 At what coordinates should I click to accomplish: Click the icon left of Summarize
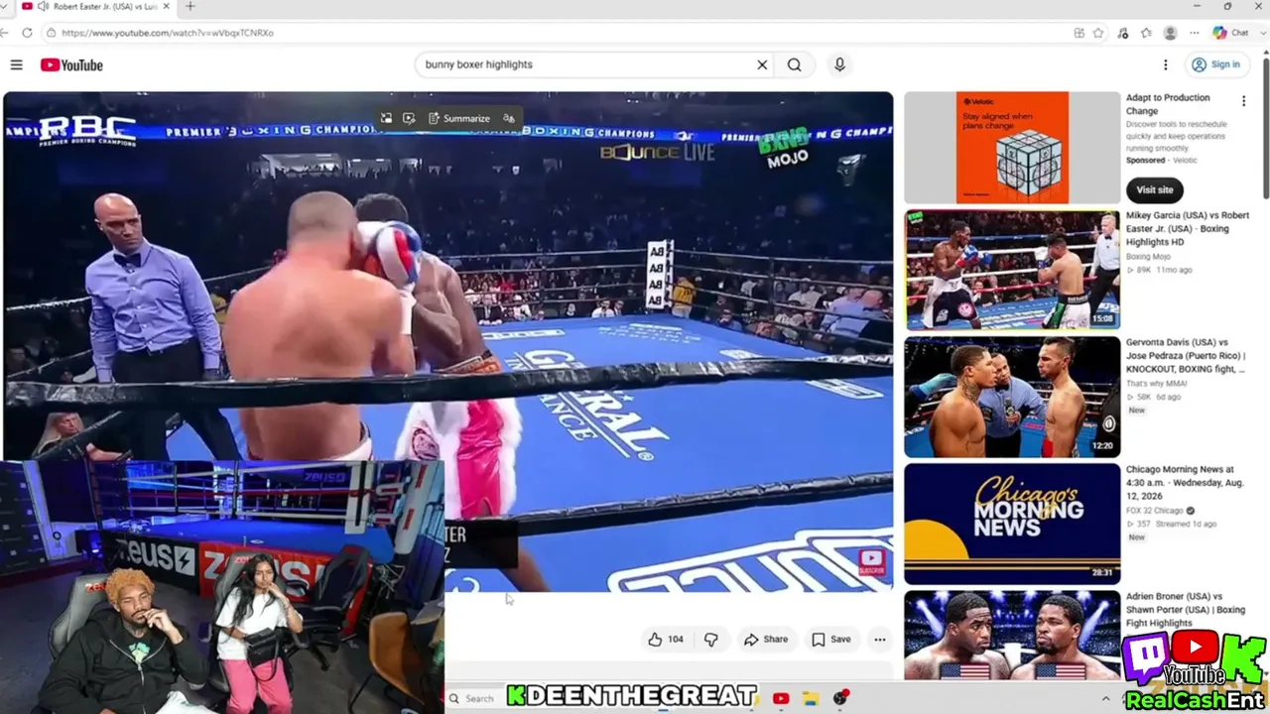[409, 118]
